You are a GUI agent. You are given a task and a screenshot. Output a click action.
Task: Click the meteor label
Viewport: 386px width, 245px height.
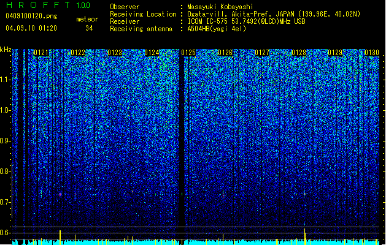[87, 19]
